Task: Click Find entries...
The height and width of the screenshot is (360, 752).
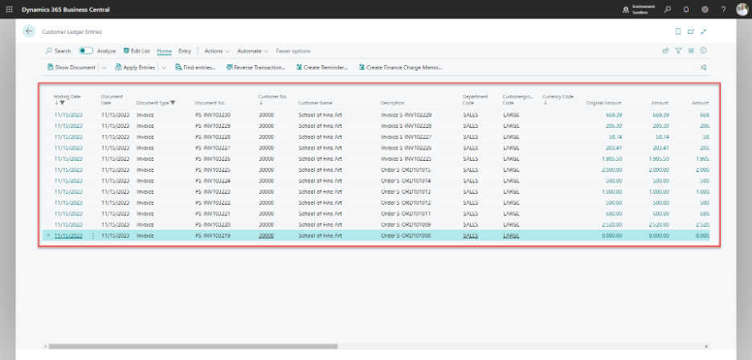Action: [196, 67]
